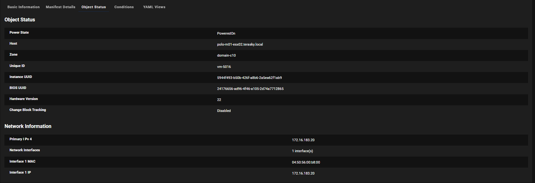This screenshot has width=535, height=183.
Task: Select the BIOS UUID value
Action: pyautogui.click(x=250, y=89)
